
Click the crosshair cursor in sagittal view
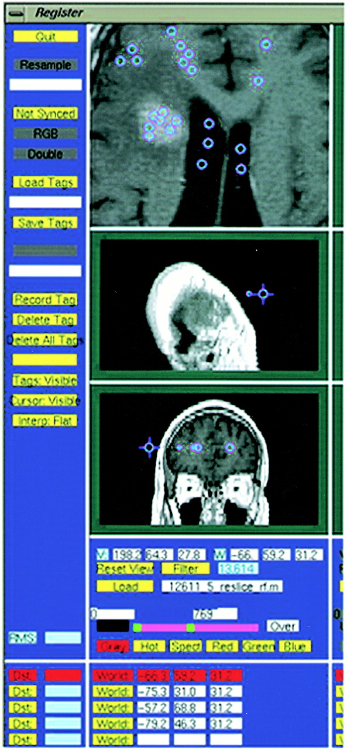coord(263,294)
